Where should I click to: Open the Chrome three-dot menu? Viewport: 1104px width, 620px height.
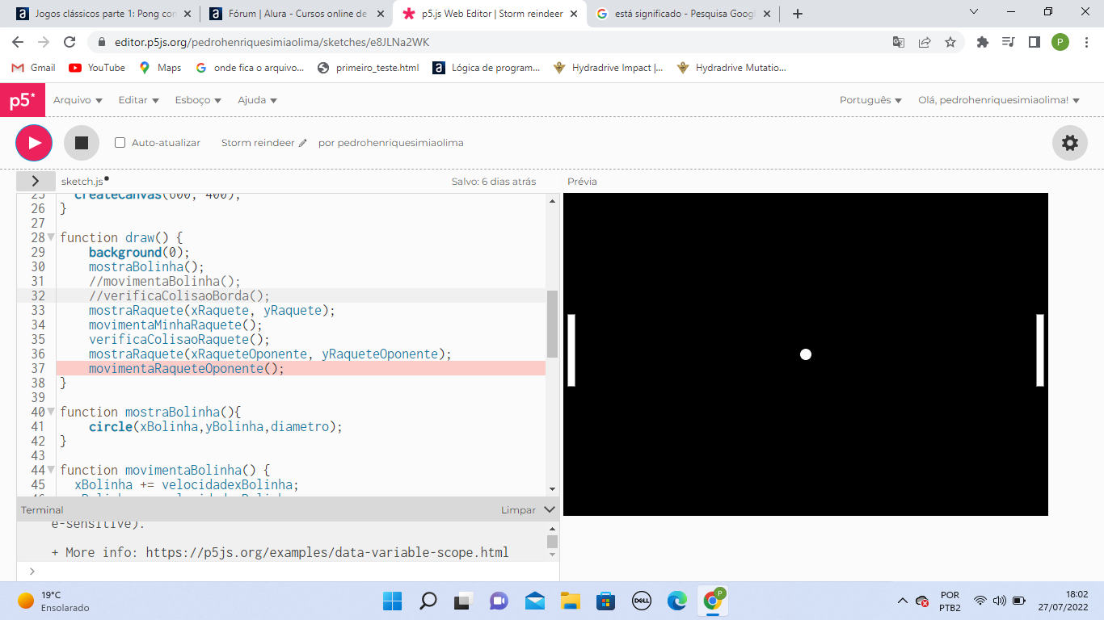[x=1086, y=42]
